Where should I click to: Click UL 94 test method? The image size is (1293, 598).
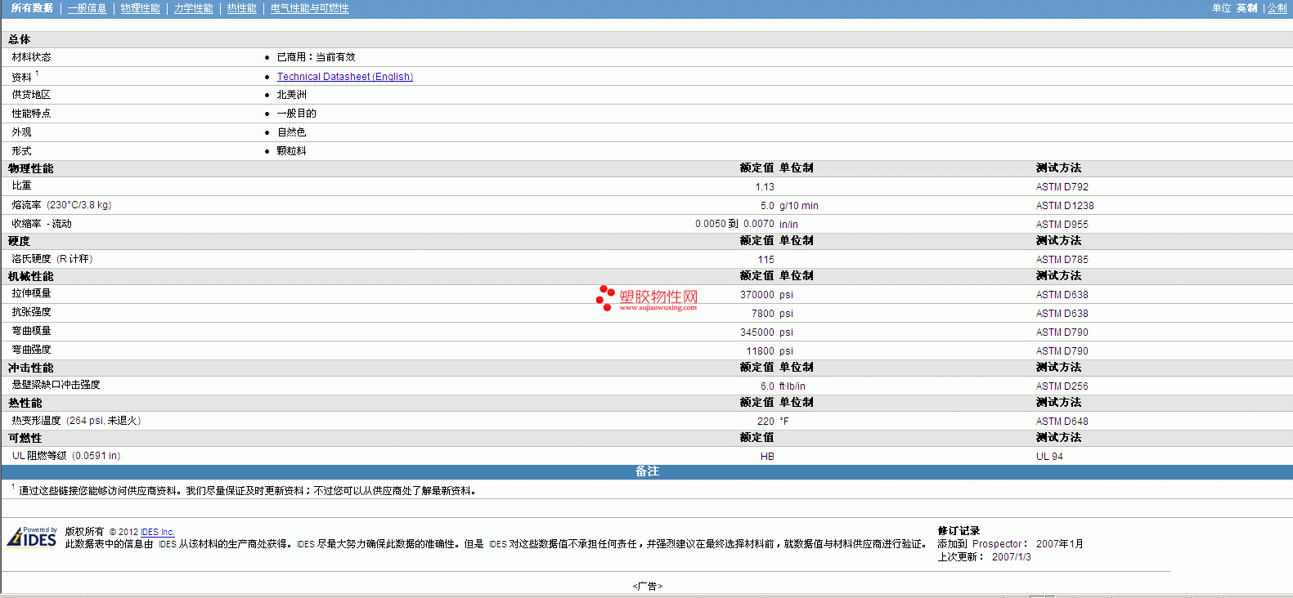click(1049, 457)
